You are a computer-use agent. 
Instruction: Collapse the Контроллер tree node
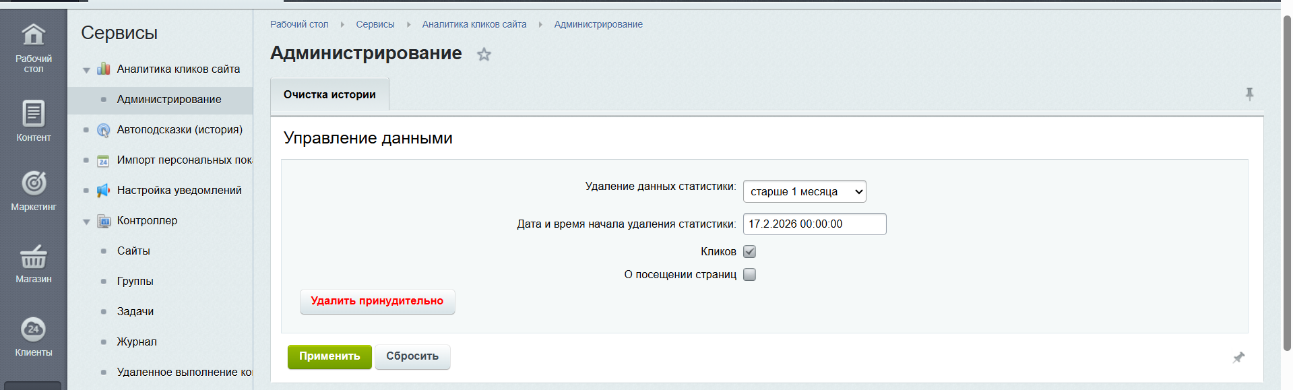click(86, 221)
